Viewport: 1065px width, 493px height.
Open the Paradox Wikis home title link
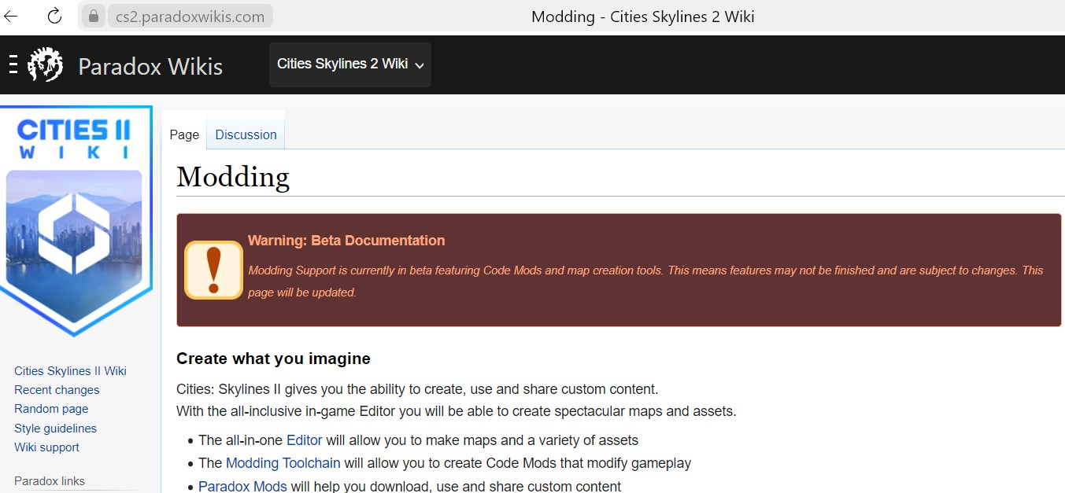point(150,66)
